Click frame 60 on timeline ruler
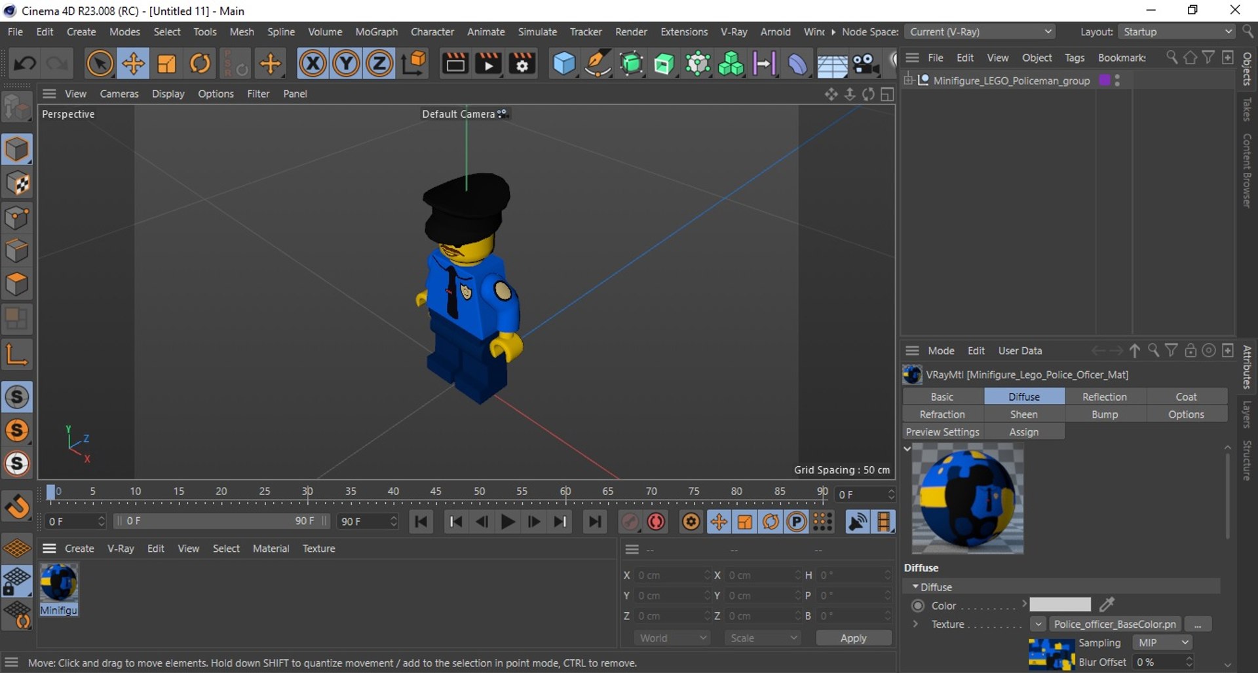The width and height of the screenshot is (1258, 673). point(565,492)
